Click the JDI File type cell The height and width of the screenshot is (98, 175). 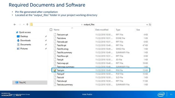(119, 60)
